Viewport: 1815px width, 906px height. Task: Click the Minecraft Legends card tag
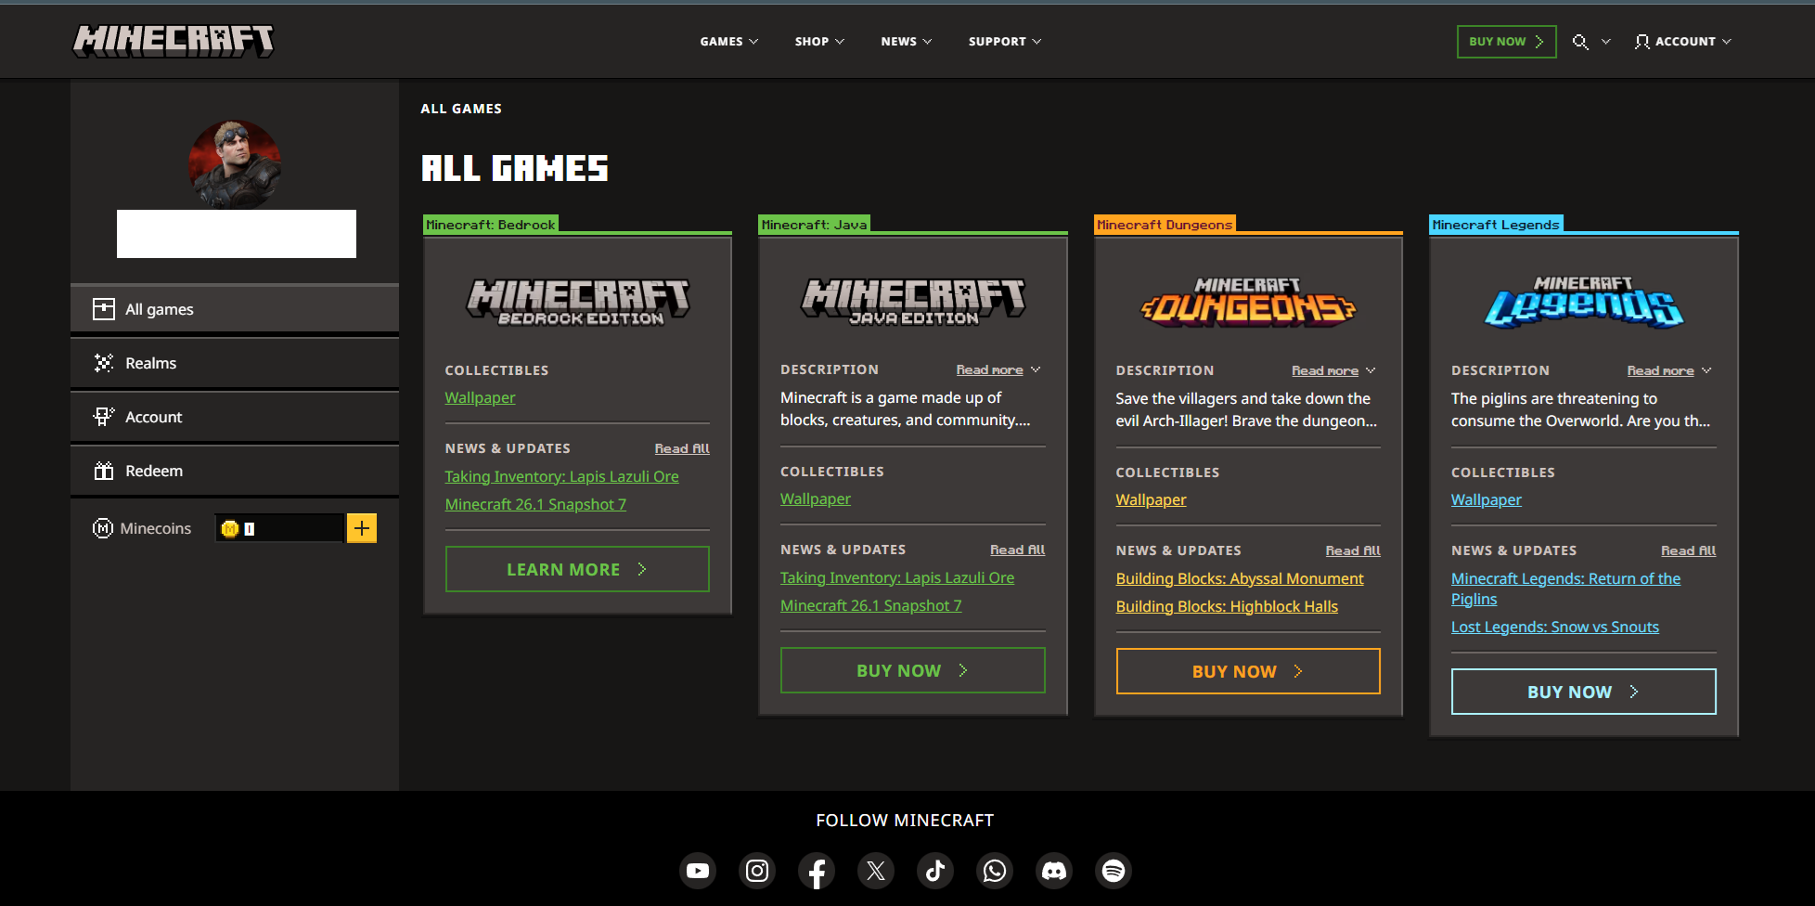(x=1496, y=225)
